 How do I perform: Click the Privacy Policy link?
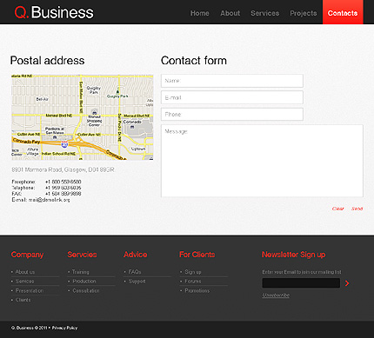(x=65, y=328)
